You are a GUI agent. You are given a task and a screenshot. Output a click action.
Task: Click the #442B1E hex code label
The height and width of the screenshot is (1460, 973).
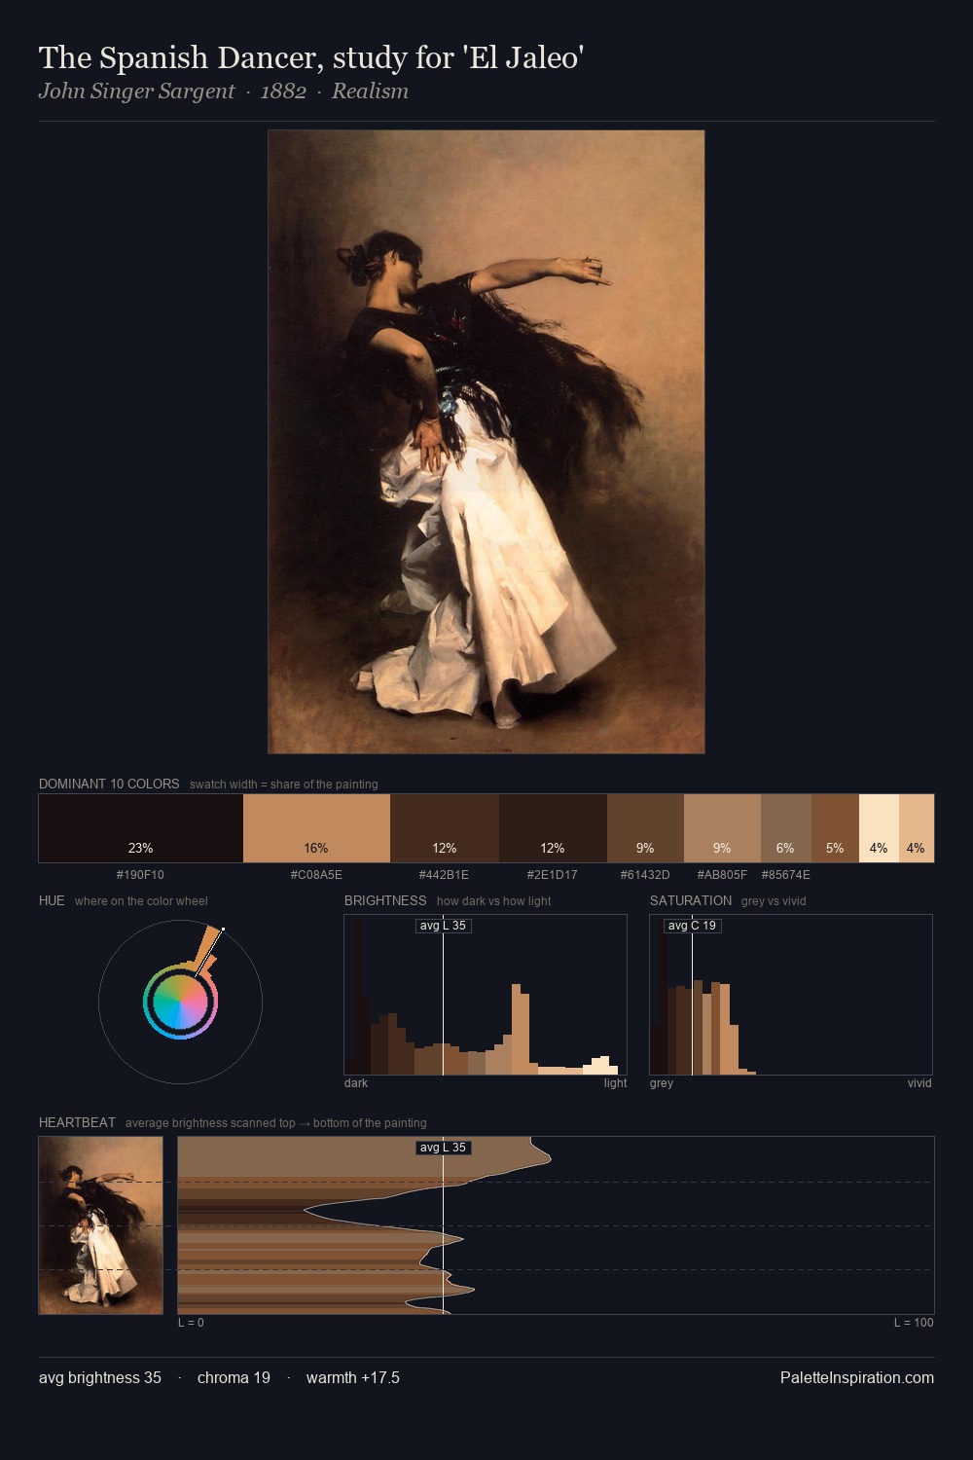coord(444,874)
